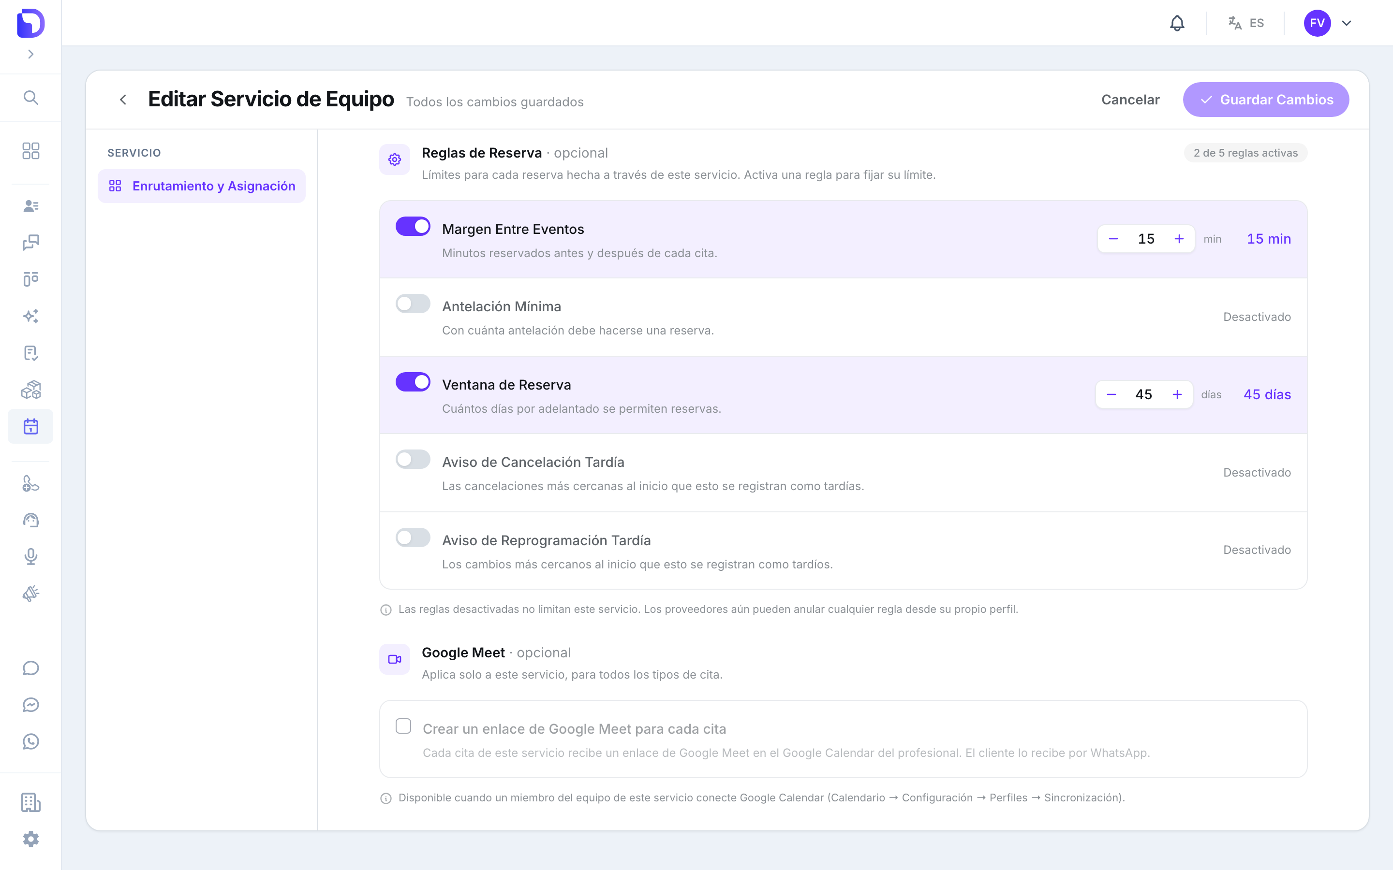Open the contacts list icon
This screenshot has height=870, width=1393.
coord(30,206)
